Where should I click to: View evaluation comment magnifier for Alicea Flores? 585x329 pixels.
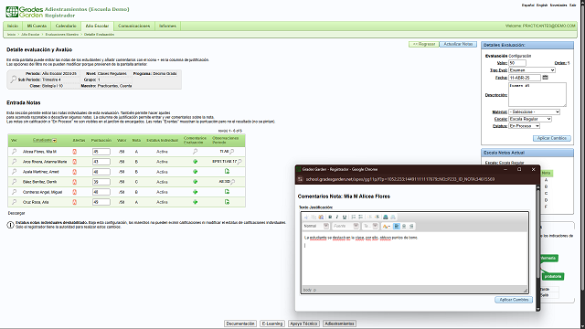pyautogui.click(x=195, y=152)
